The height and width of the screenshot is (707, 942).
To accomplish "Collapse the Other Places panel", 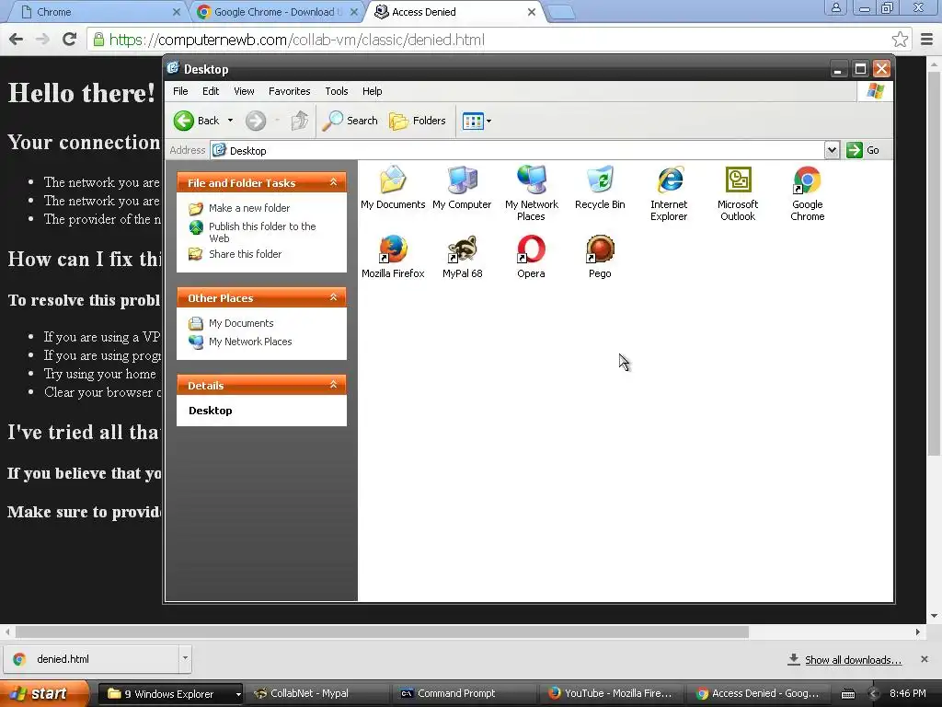I will coord(333,297).
